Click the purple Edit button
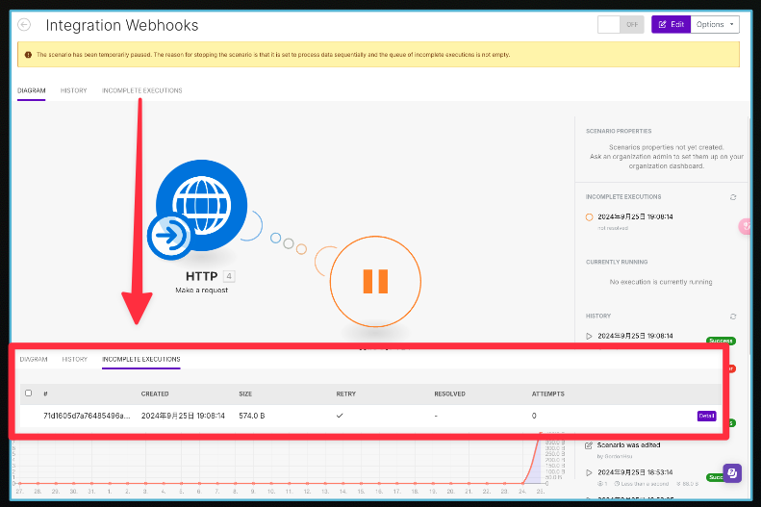 click(x=671, y=24)
